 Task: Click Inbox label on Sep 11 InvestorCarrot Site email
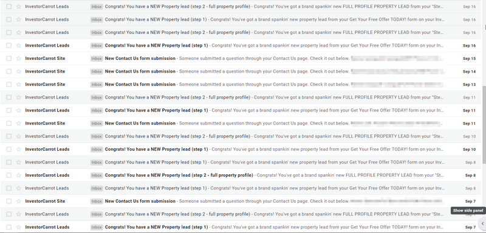(x=97, y=123)
